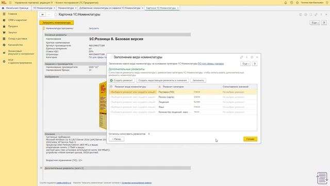The image size is (330, 186).
Task: Click the Главное section icon
Action: 4,14
